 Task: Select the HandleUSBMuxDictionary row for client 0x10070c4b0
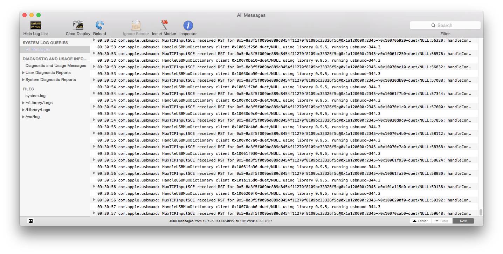coord(284,127)
